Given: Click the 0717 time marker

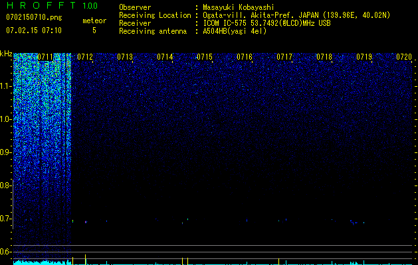Looking at the screenshot, I should [284, 57].
